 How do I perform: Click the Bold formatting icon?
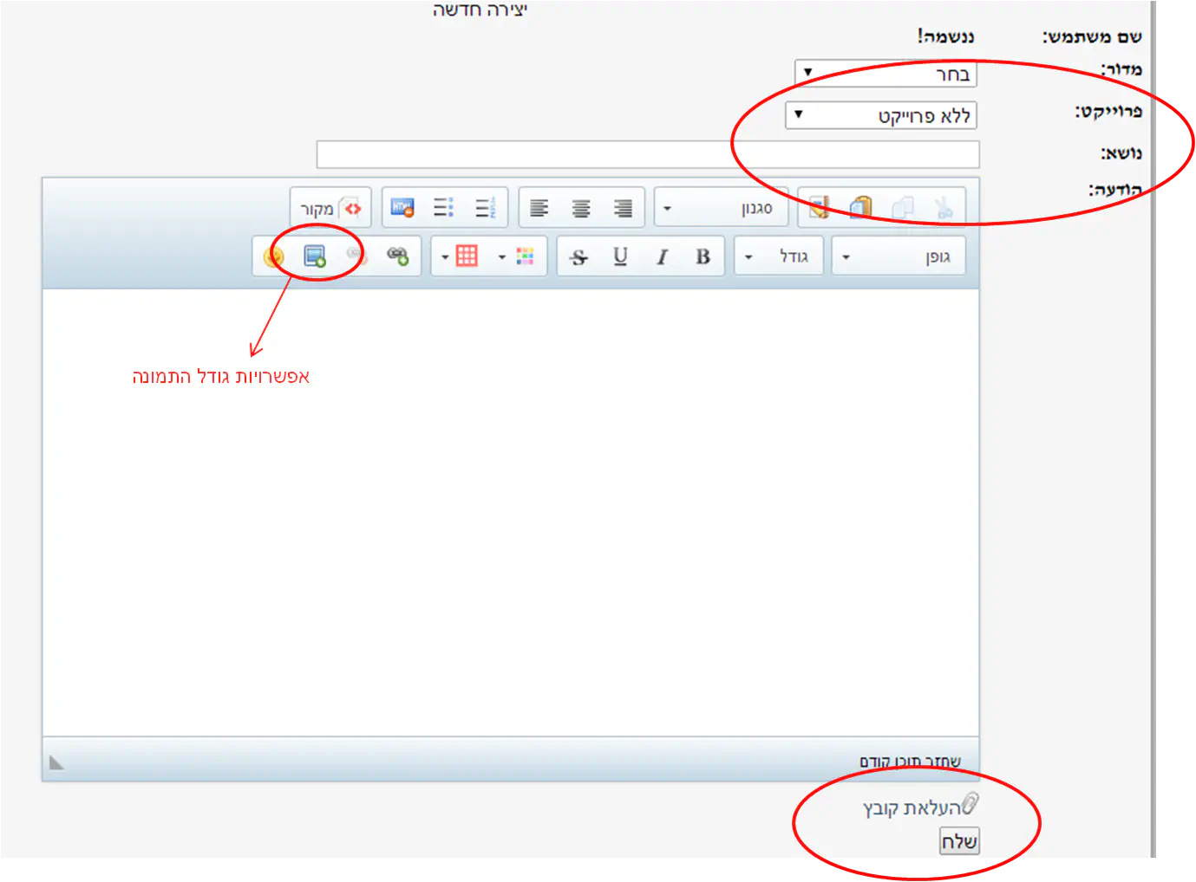point(703,256)
